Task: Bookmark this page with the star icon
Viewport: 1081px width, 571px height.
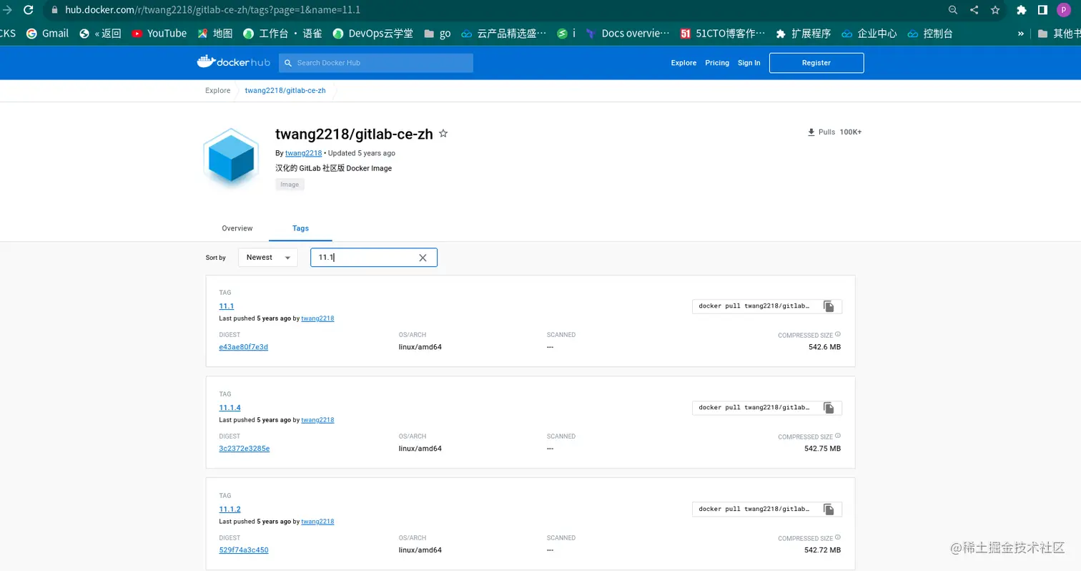Action: click(x=995, y=10)
